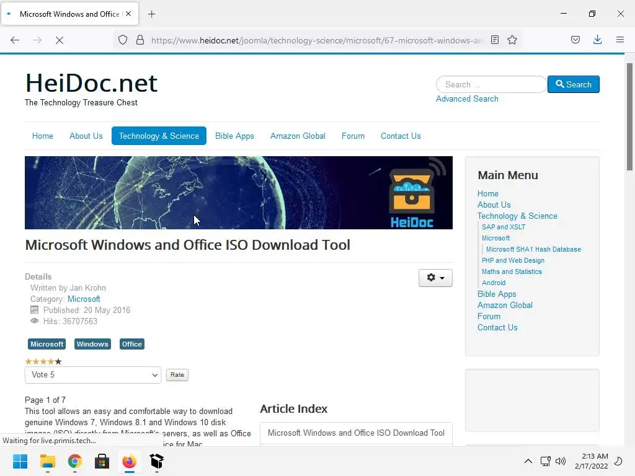Open the focus assist moon icon
This screenshot has width=635, height=476.
point(618,461)
